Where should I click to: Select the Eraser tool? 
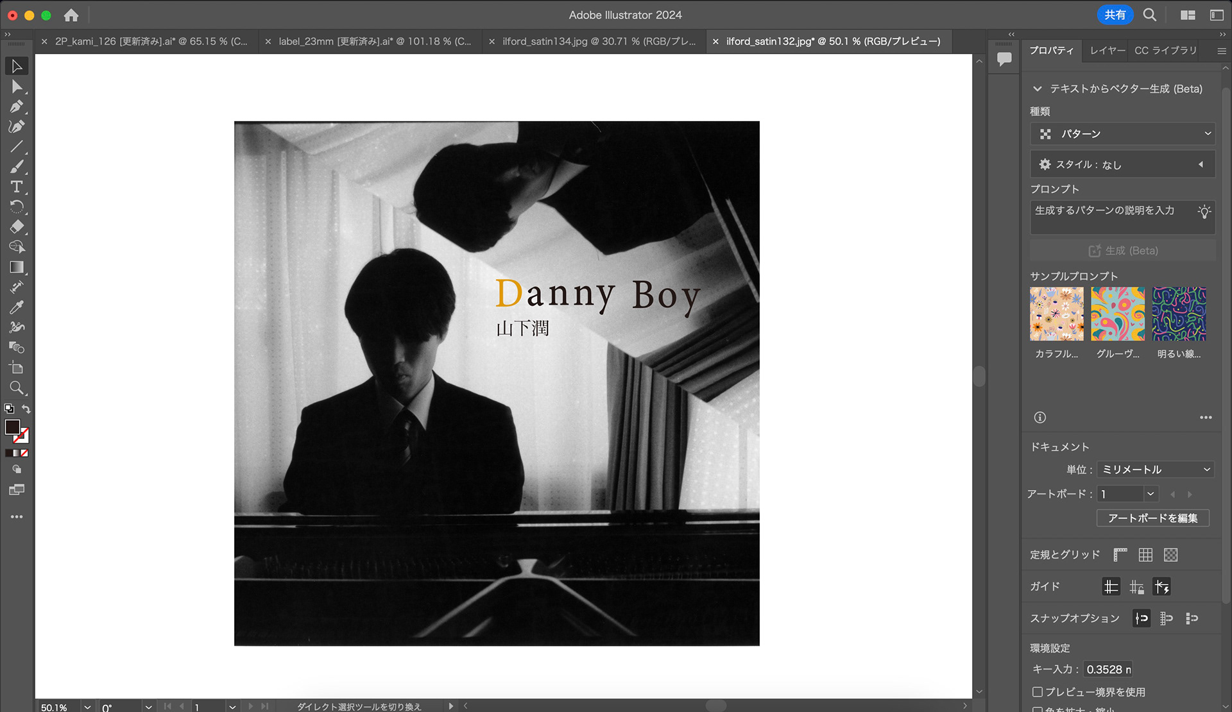coord(17,226)
